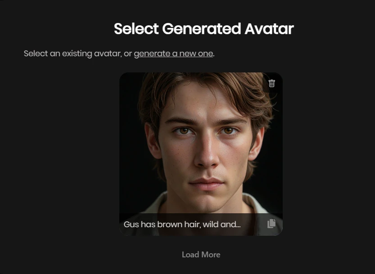
Task: Start generating a new avatar via link
Action: (x=173, y=54)
